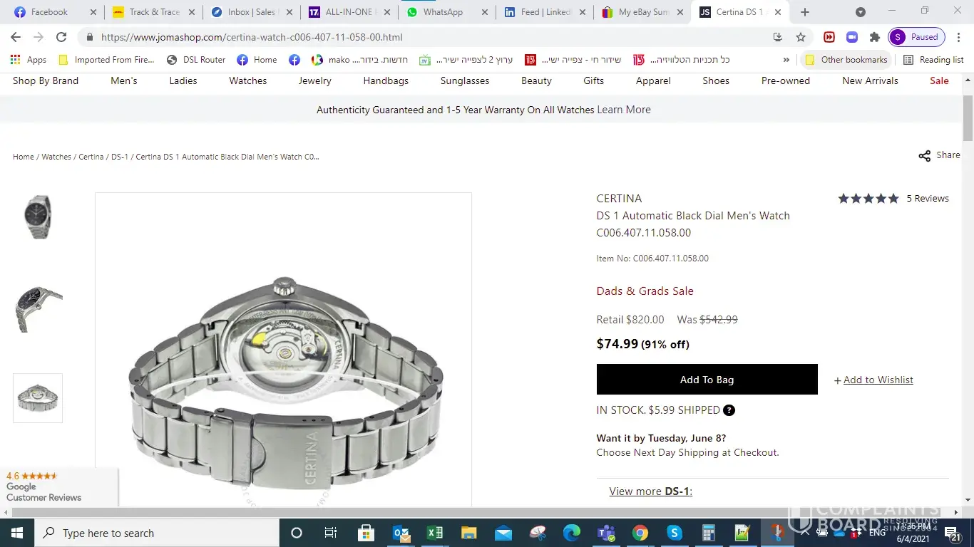The height and width of the screenshot is (547, 974).
Task: Open the Sale menu item
Action: coord(939,80)
